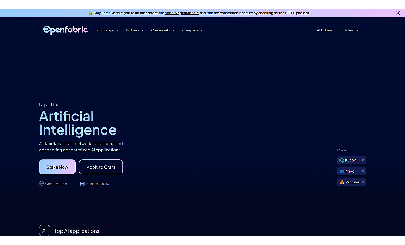Open the Kucoin market button

click(x=351, y=160)
